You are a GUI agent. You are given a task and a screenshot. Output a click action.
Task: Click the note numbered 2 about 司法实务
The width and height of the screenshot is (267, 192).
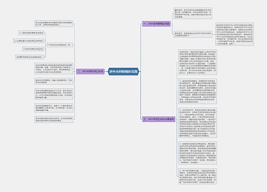[x=198, y=123]
